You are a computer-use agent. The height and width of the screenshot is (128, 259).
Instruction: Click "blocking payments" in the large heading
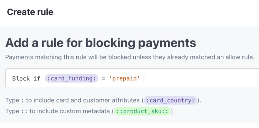(141, 43)
